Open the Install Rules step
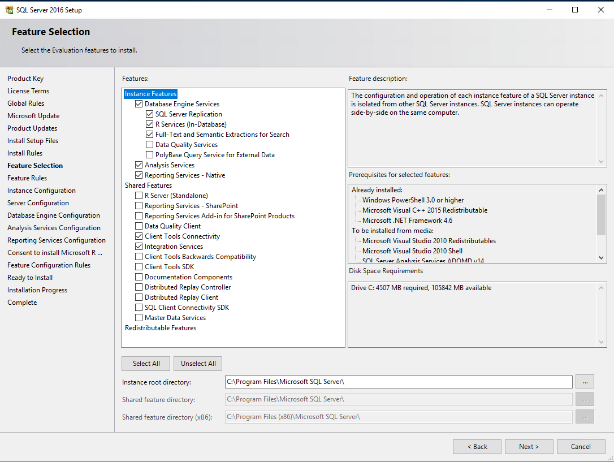 (x=25, y=153)
